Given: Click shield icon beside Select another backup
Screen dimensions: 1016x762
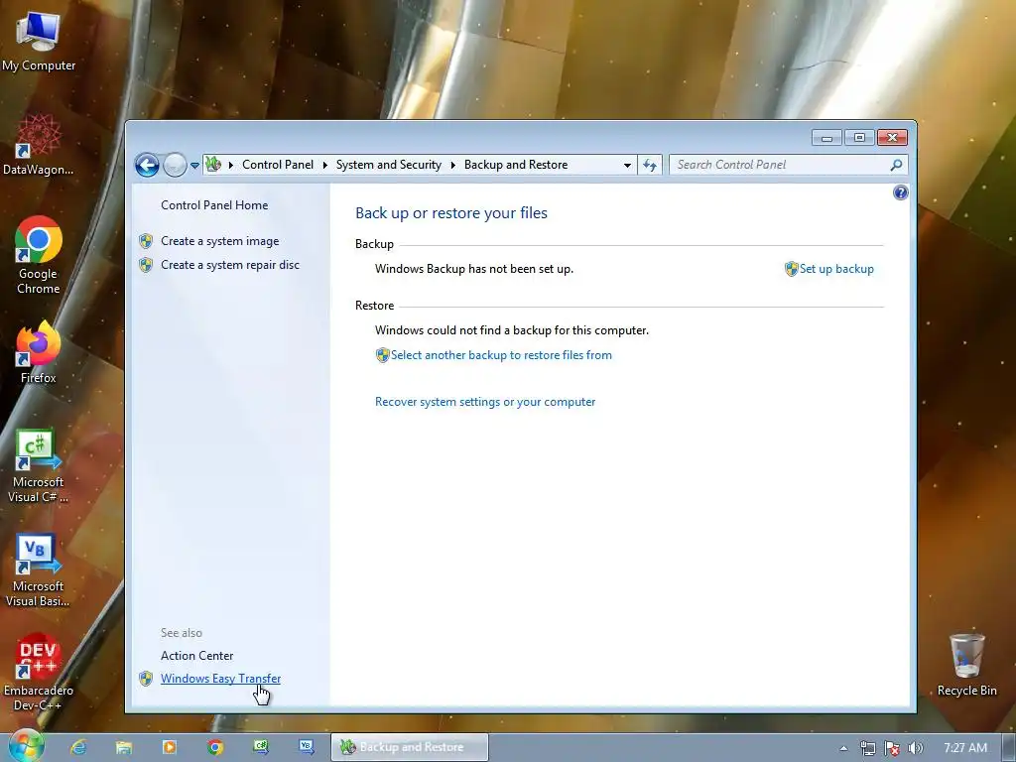Looking at the screenshot, I should tap(382, 355).
